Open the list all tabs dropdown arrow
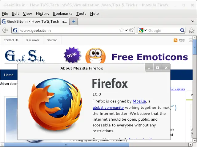The image size is (197, 147). 193,21
